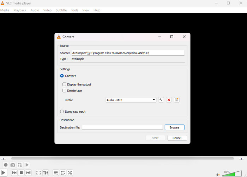Viewport: 247px width, 177px height.
Task: Open the View menu
Action: point(86,10)
